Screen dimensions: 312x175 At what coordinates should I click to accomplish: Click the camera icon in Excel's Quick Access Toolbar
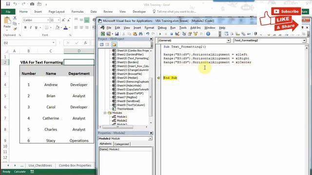32,4
